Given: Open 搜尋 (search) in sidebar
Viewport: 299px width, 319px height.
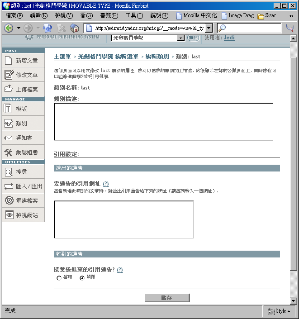Looking at the screenshot, I should (23, 171).
